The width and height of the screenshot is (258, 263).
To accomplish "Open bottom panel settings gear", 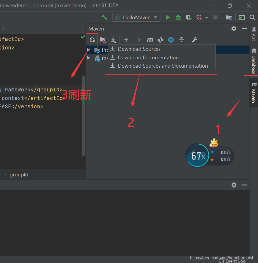I will [234, 185].
